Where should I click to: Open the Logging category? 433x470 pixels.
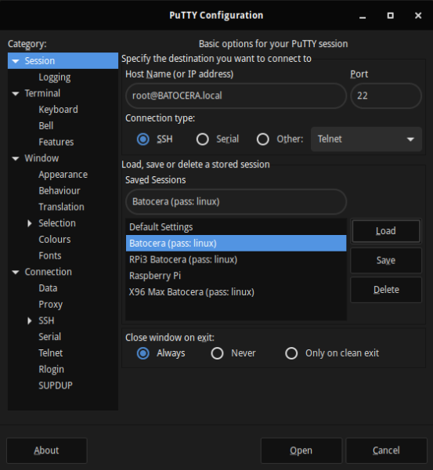click(x=55, y=78)
